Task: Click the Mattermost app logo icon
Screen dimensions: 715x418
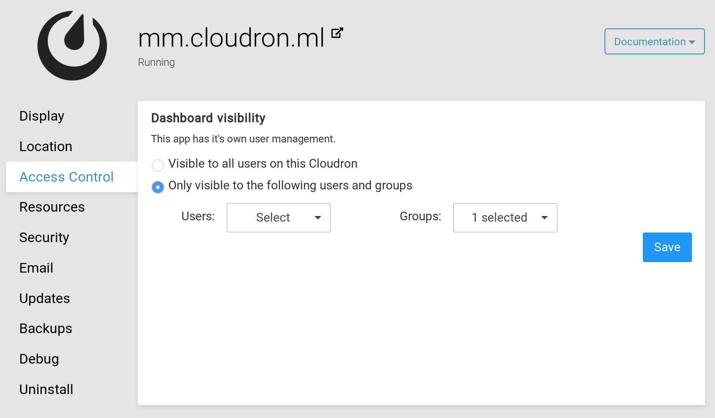Action: [x=72, y=46]
